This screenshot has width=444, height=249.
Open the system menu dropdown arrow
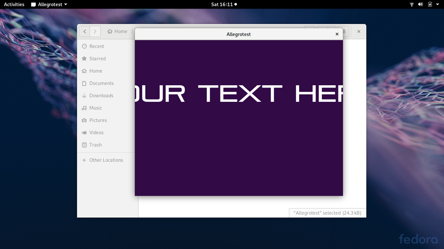coord(437,5)
